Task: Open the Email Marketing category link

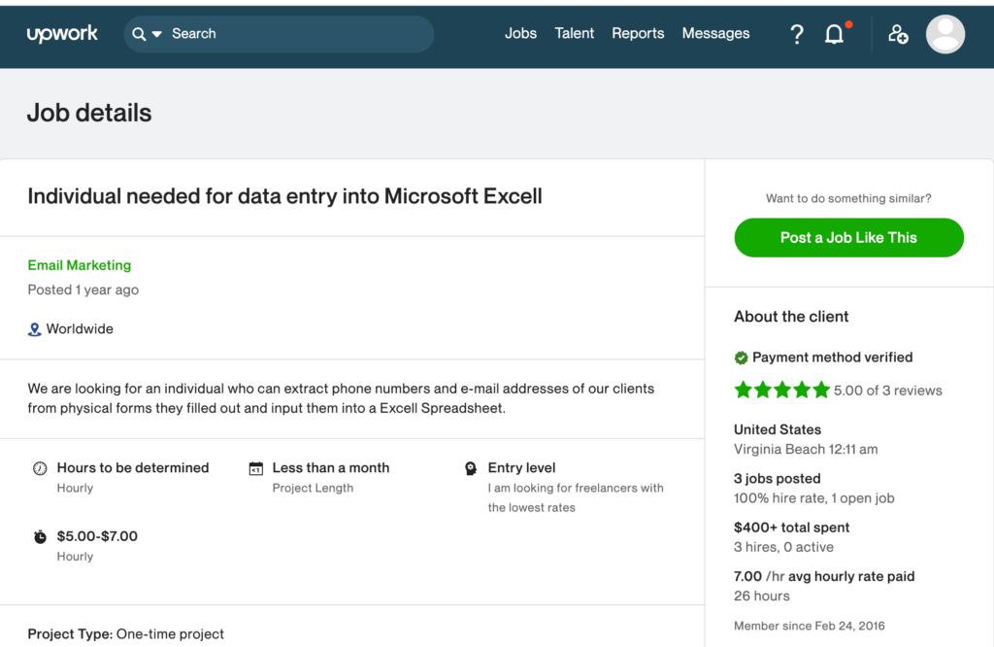Action: 80,265
